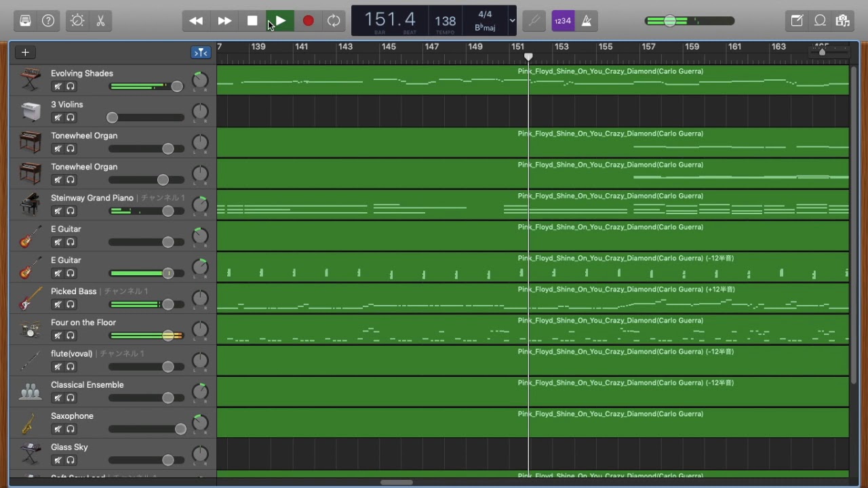Click the Steinway Grand Piano pan knob

200,205
